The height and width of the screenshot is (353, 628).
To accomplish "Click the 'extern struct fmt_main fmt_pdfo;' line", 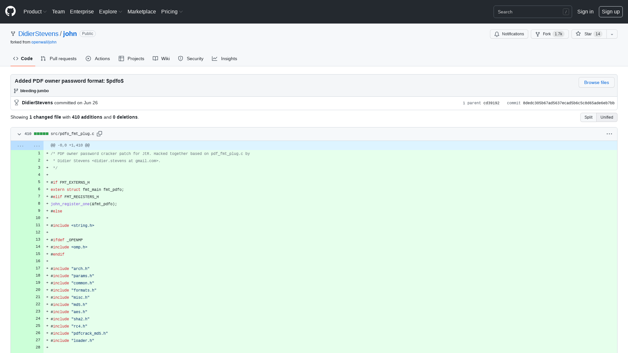I will point(87,190).
